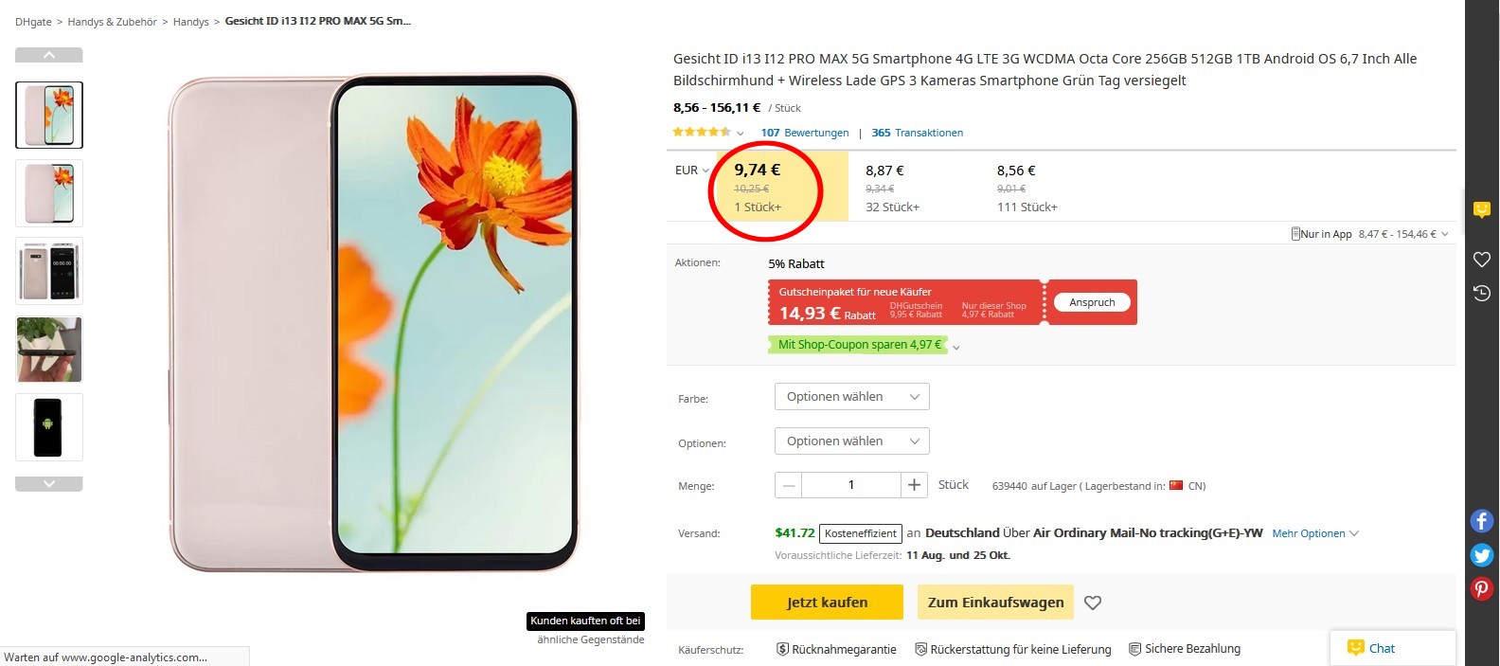
Task: Share product on Twitter icon
Action: pos(1481,555)
